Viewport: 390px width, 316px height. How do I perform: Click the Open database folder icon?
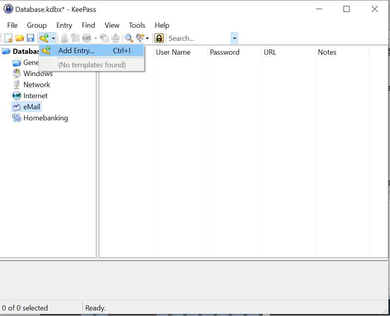click(19, 38)
